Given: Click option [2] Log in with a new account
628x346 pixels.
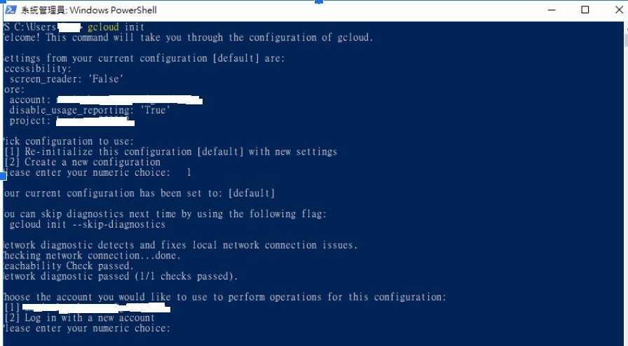Looking at the screenshot, I should click(x=79, y=318).
